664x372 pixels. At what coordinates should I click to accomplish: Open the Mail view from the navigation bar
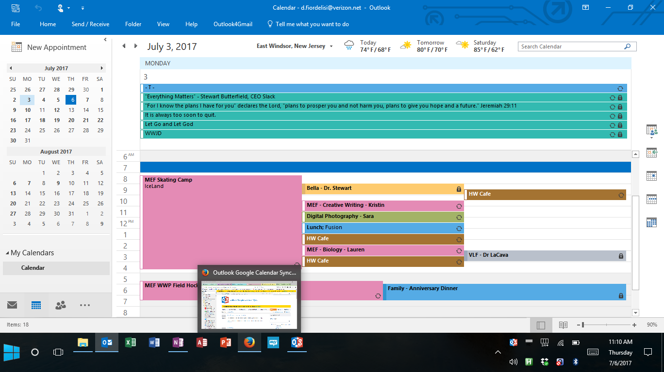point(12,305)
